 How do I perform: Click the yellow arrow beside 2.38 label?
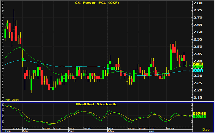190,64
